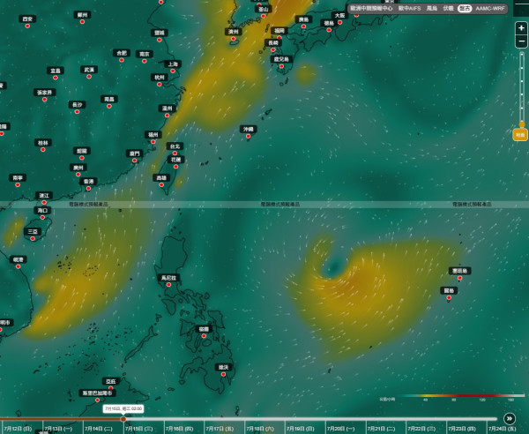This screenshot has height=434, width=529.
Task: Click the brown timeline scrubber handle
Action: point(123,419)
